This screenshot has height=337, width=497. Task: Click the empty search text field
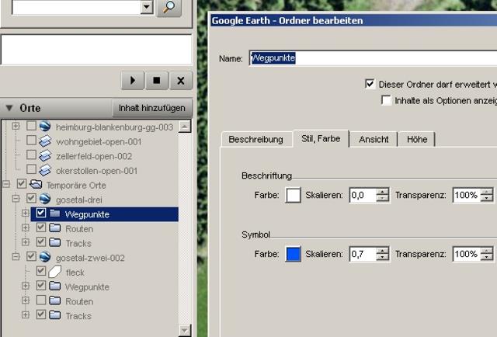76,7
